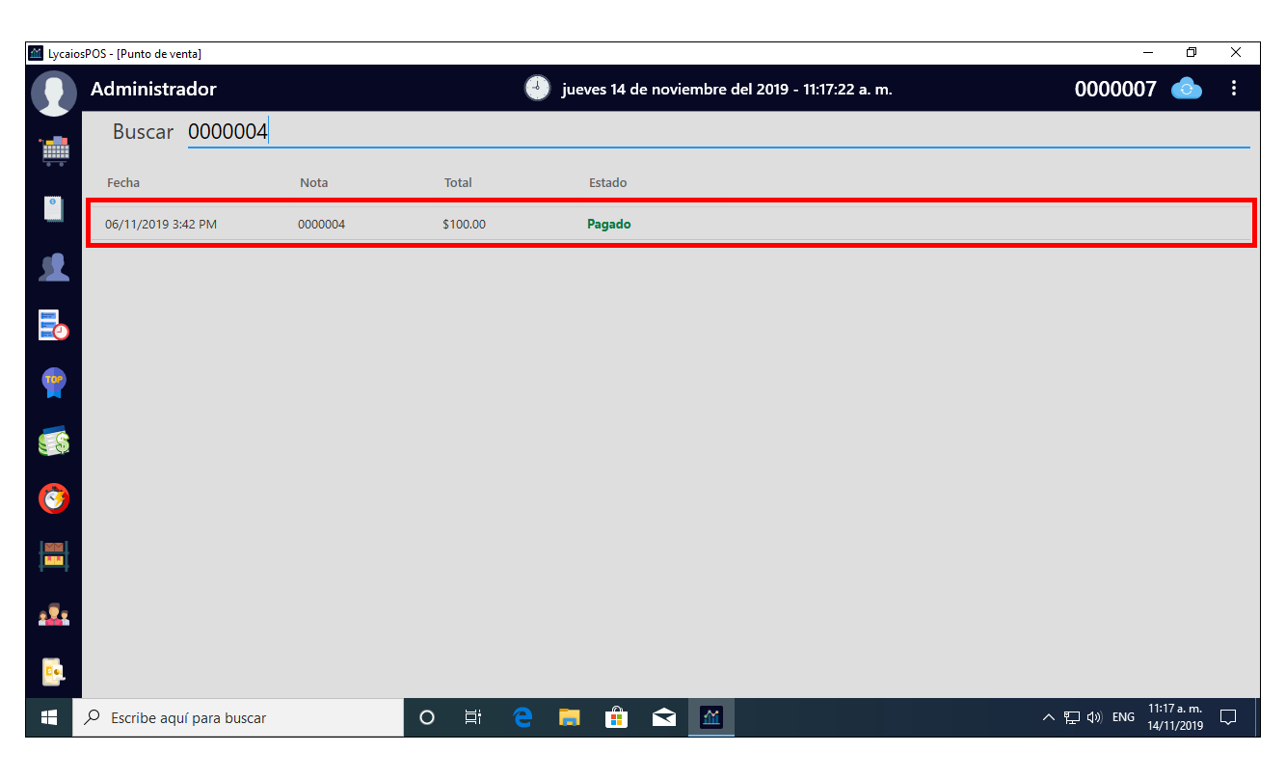
Task: Open the notes receipt sidebar icon
Action: point(54,209)
